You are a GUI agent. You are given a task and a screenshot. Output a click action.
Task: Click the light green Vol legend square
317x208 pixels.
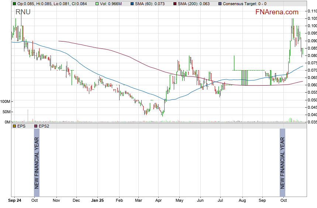(97, 4)
